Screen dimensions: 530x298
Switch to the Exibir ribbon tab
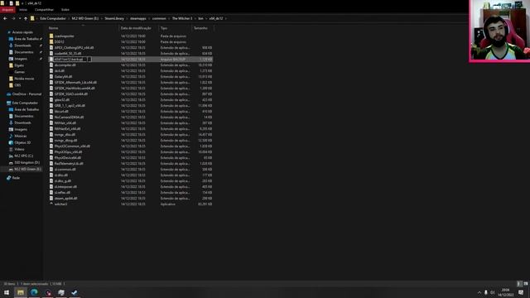point(65,10)
